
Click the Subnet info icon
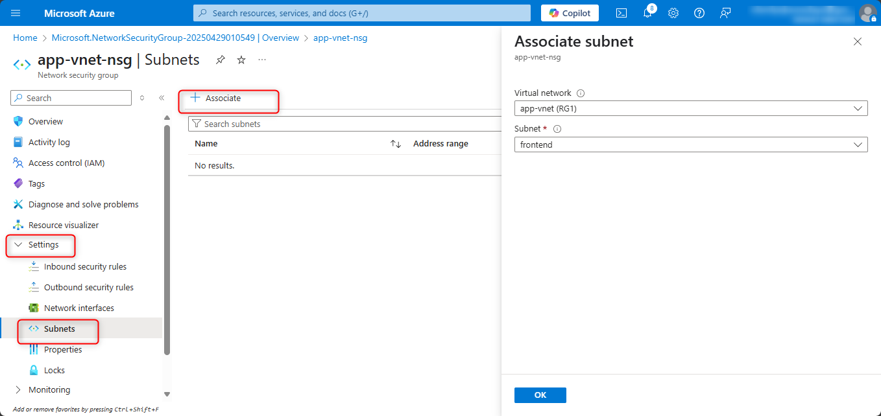coord(557,129)
